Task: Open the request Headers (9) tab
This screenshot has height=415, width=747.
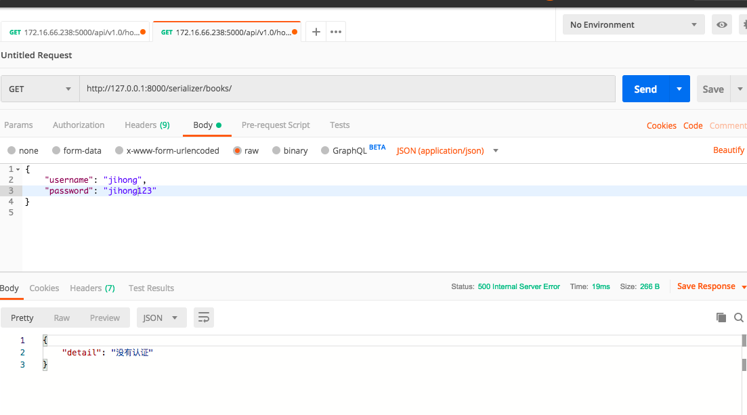Action: coord(147,125)
